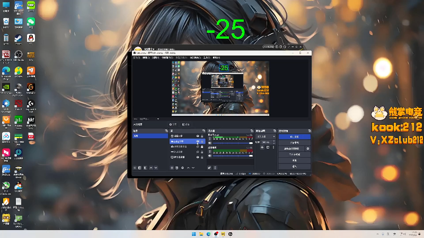424x238 pixels.
Task: Toggle visibility of the first source row
Action: (x=198, y=136)
